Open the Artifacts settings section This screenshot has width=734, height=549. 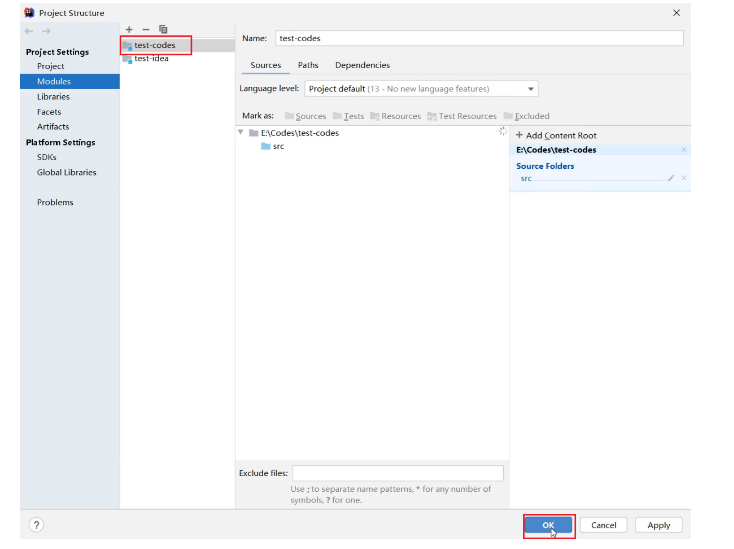[53, 127]
